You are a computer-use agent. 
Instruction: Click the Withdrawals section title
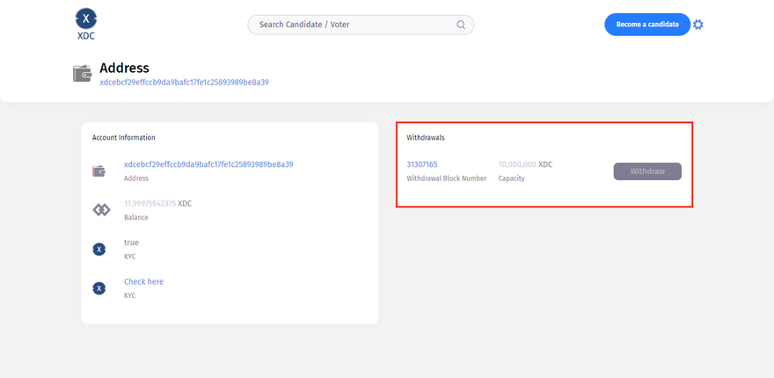click(x=426, y=138)
